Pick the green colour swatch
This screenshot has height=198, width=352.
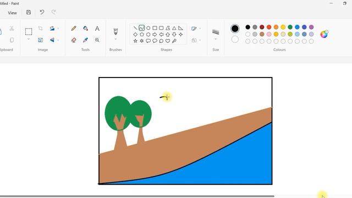coord(290,27)
